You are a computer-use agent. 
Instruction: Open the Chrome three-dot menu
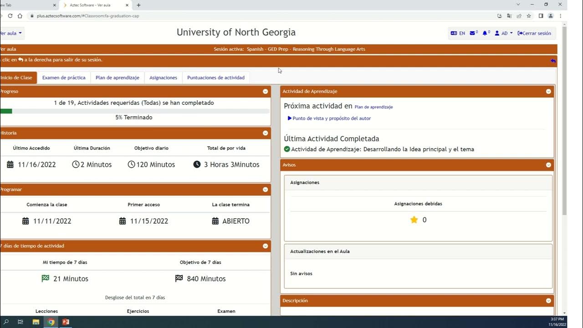[x=561, y=15]
